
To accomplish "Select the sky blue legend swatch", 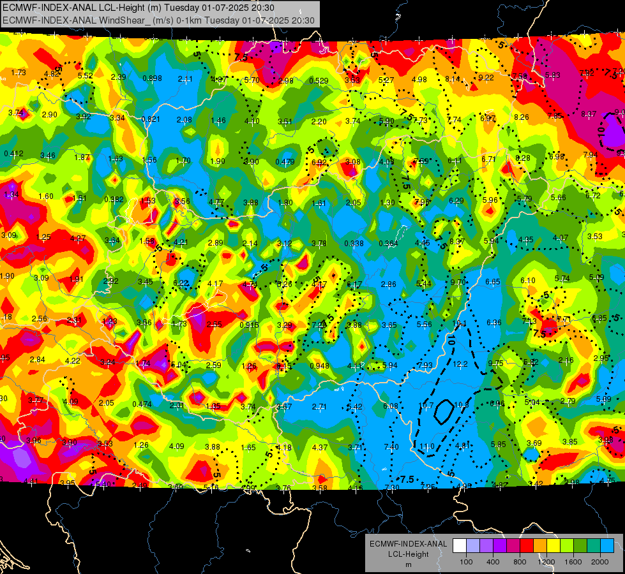I will coord(607,546).
